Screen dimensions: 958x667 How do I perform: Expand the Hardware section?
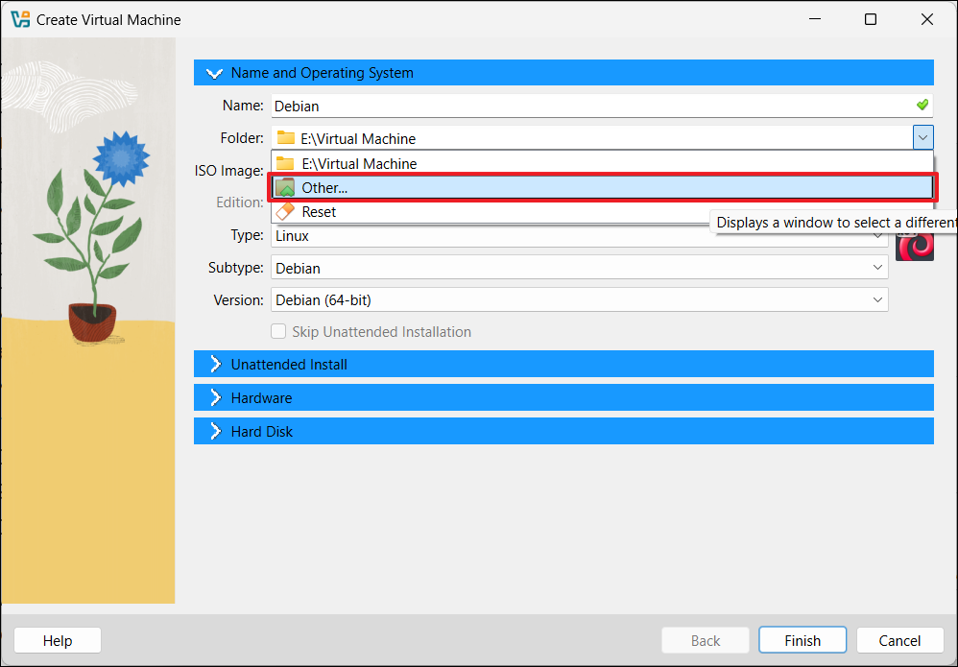pos(214,398)
